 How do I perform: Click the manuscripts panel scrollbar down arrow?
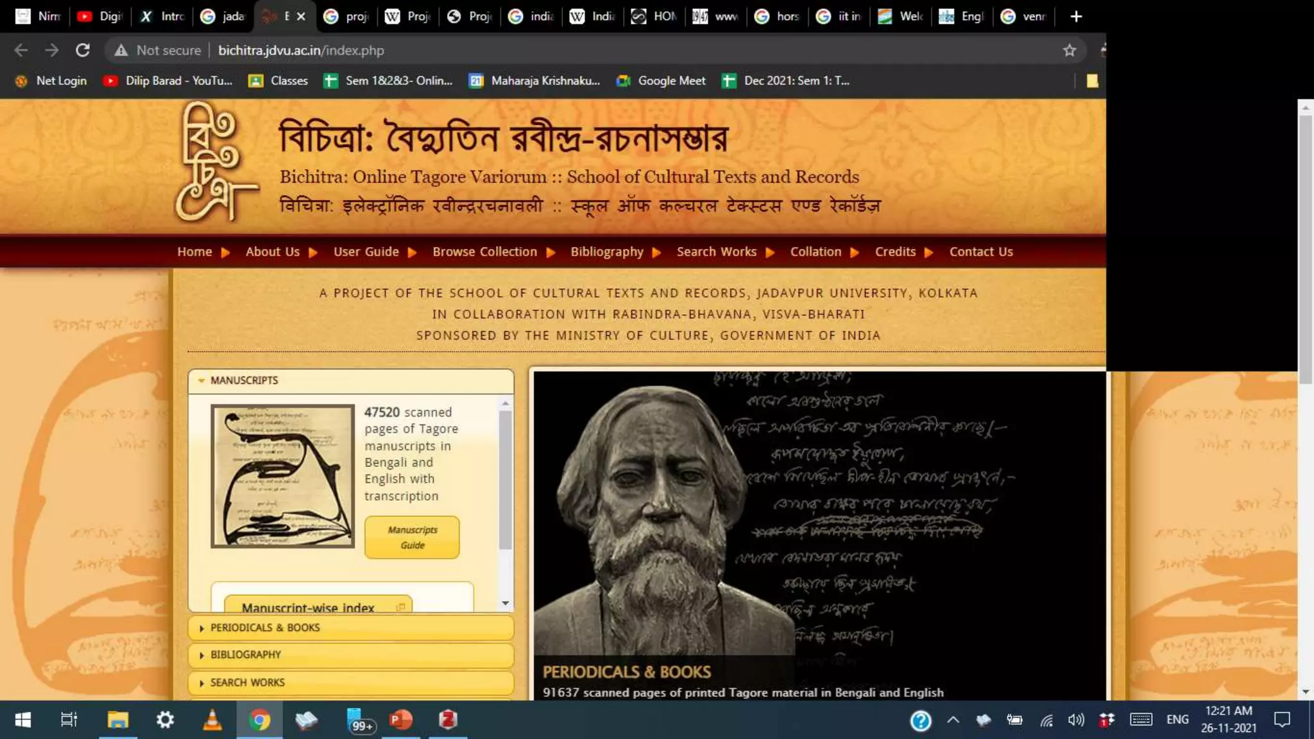506,603
